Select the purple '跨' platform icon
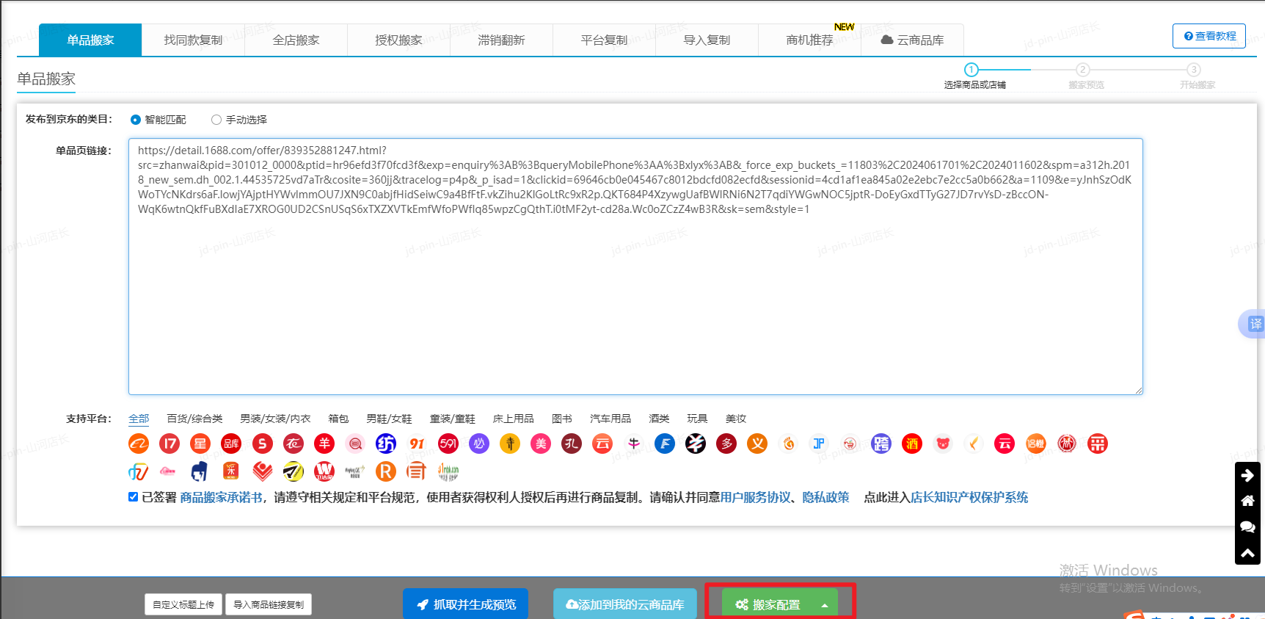Viewport: 1265px width, 619px height. click(x=881, y=444)
